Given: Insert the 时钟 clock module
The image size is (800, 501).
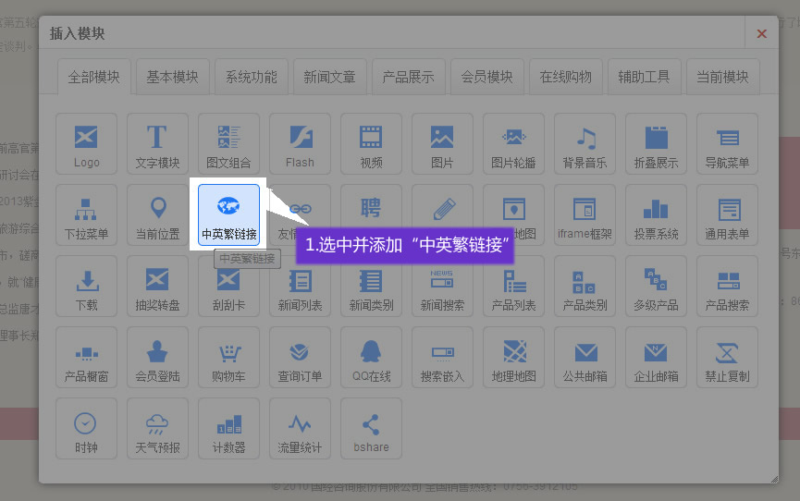Looking at the screenshot, I should pyautogui.click(x=86, y=429).
